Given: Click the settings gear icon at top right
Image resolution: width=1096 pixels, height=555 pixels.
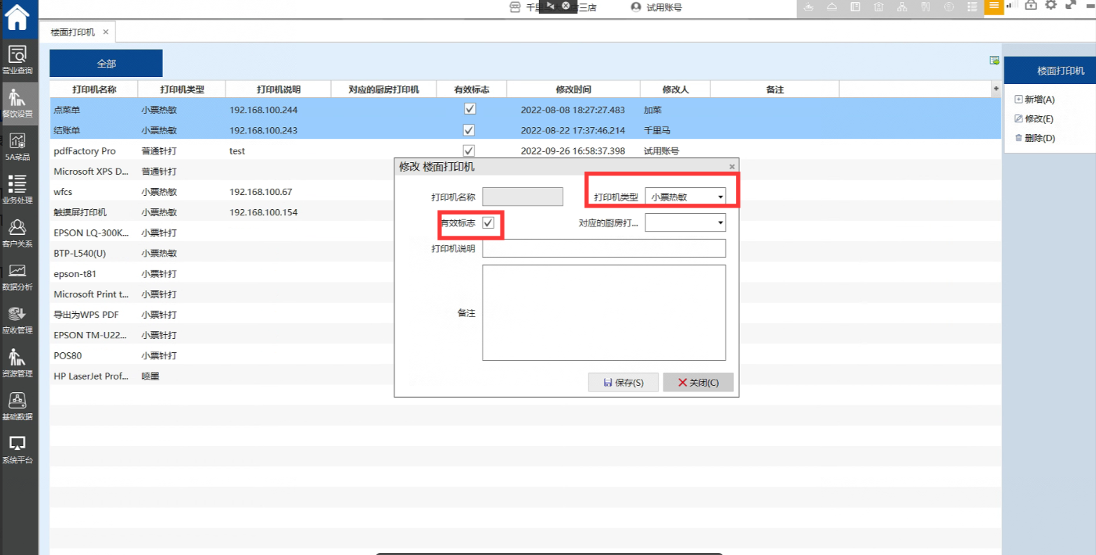Looking at the screenshot, I should tap(1051, 6).
